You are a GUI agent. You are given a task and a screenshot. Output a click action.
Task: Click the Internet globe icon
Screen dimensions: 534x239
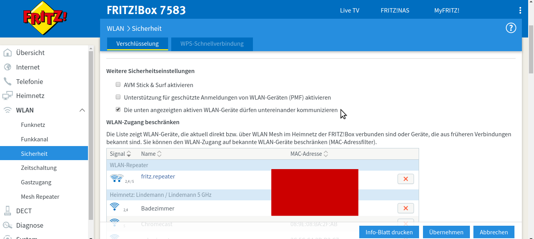point(7,67)
